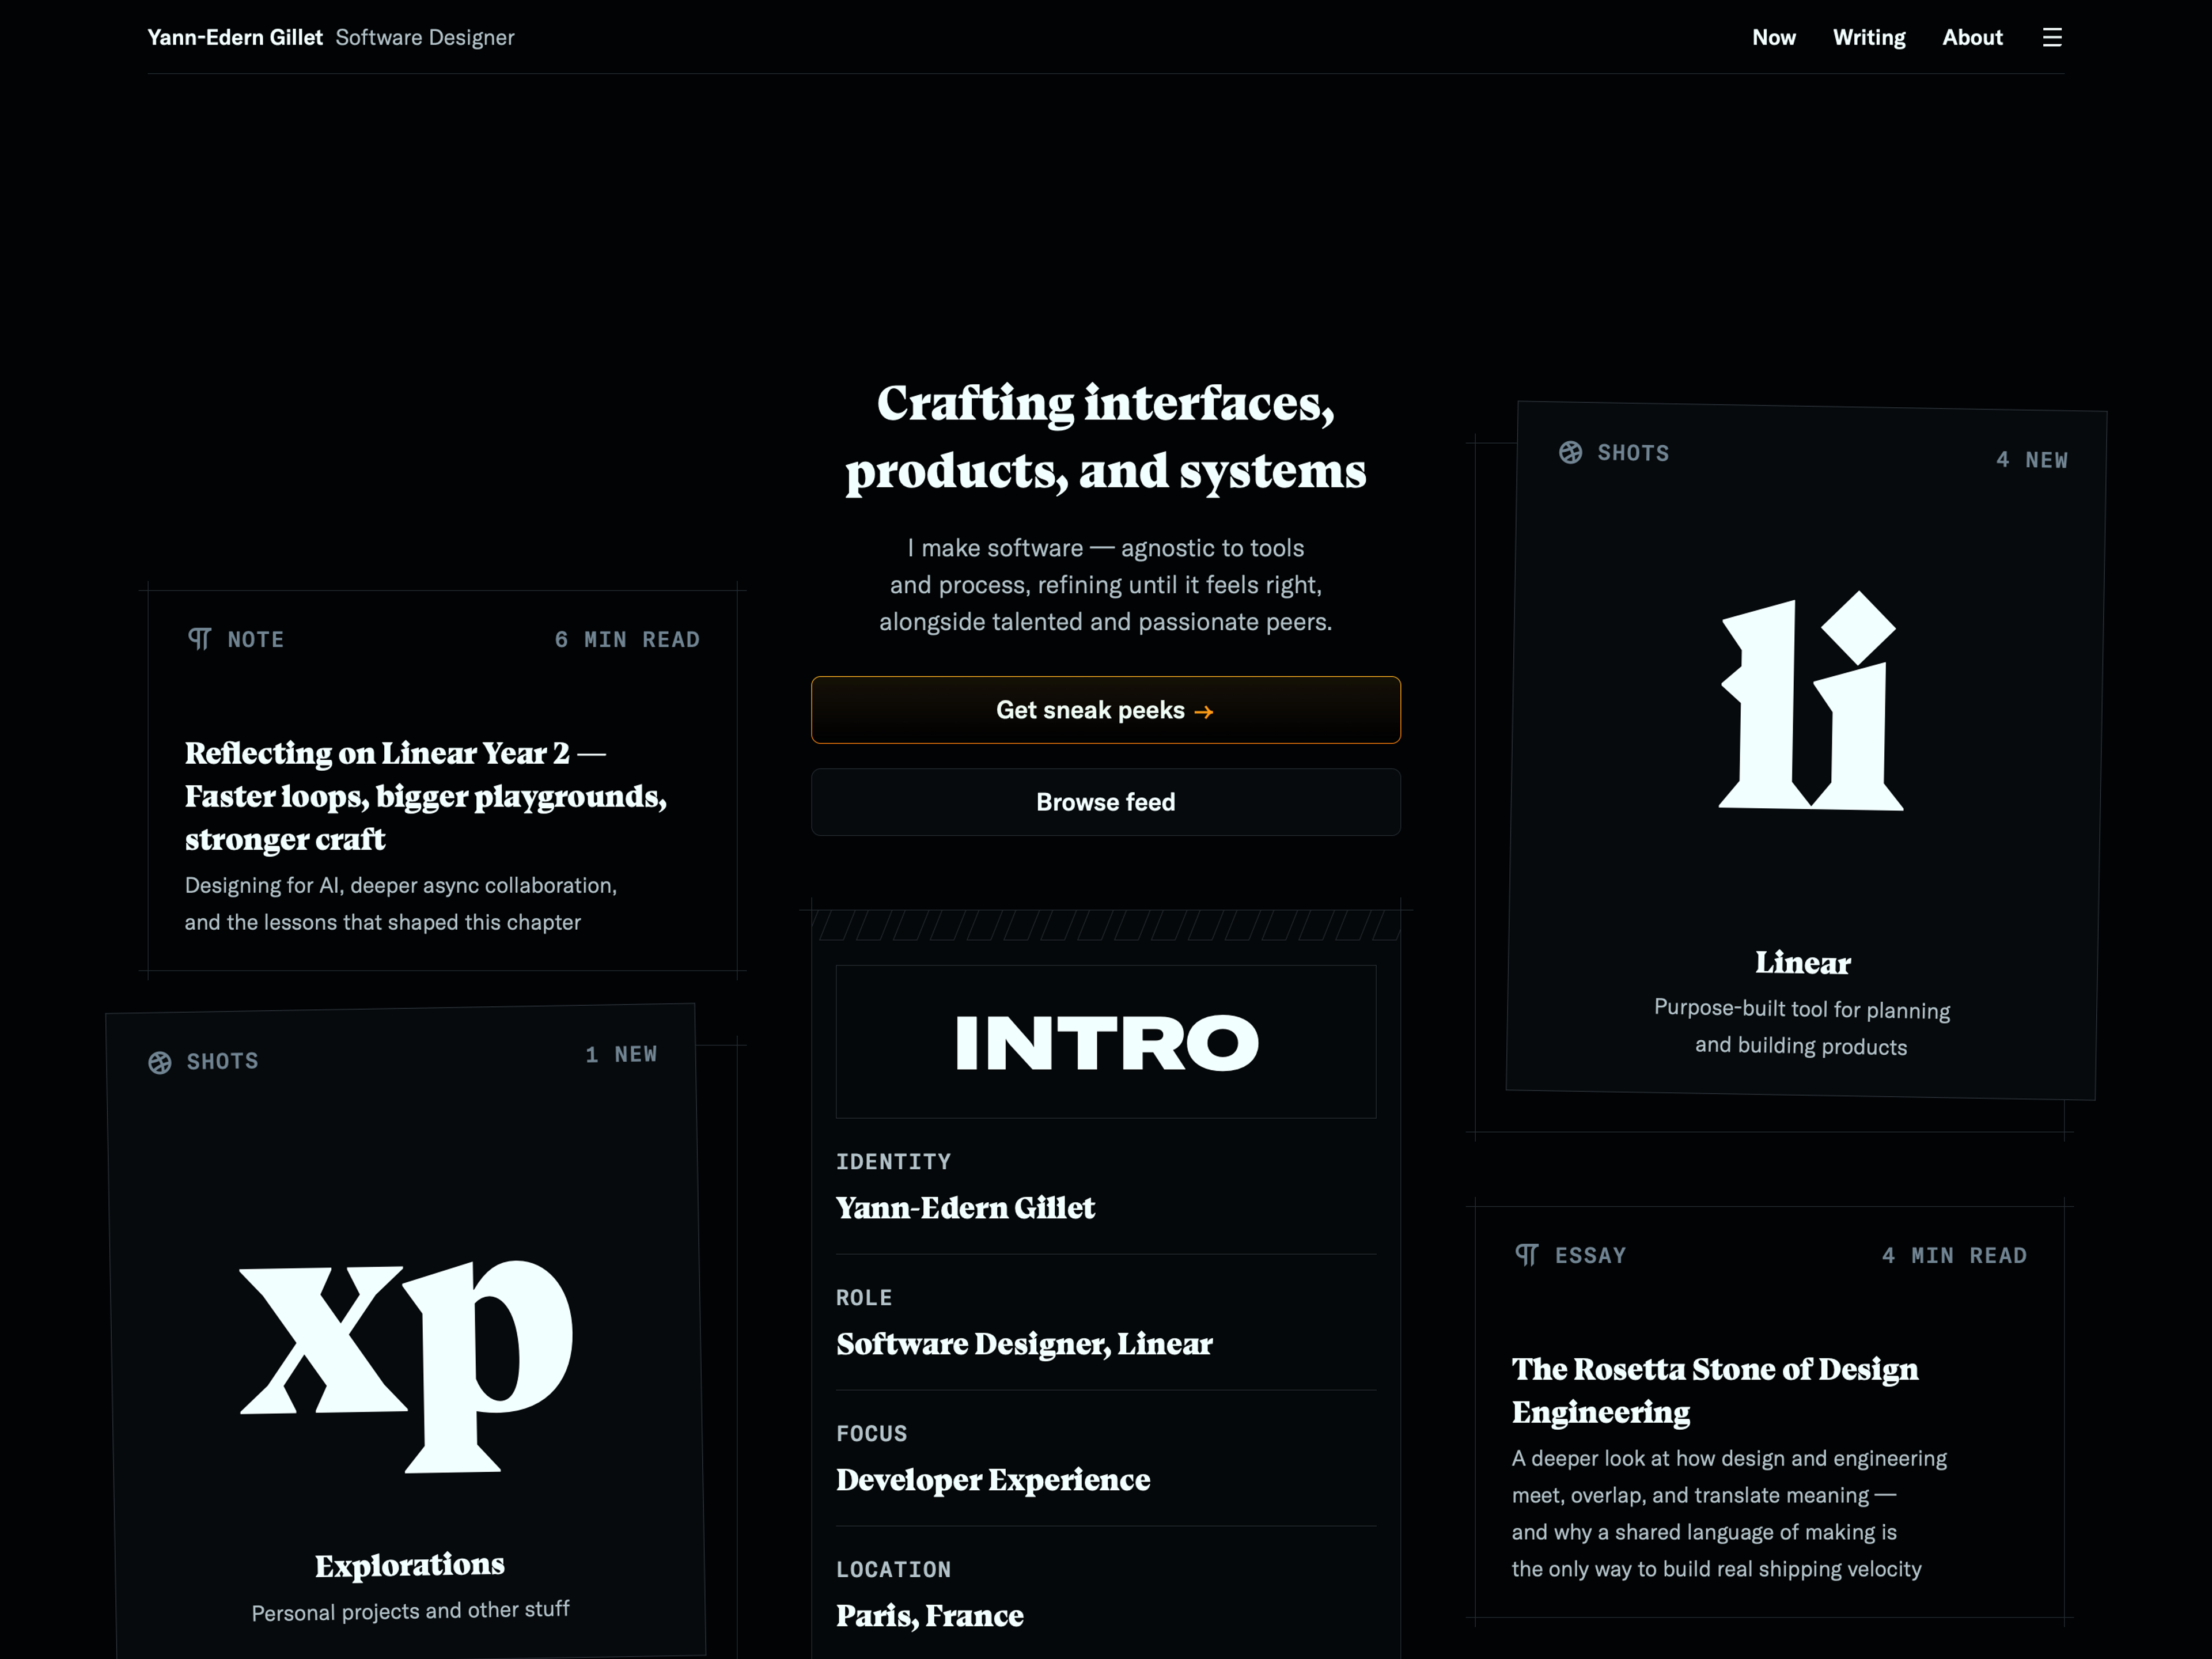The image size is (2212, 1659).
Task: Open the Reflecting on Linear Year 2 note
Action: [426, 796]
